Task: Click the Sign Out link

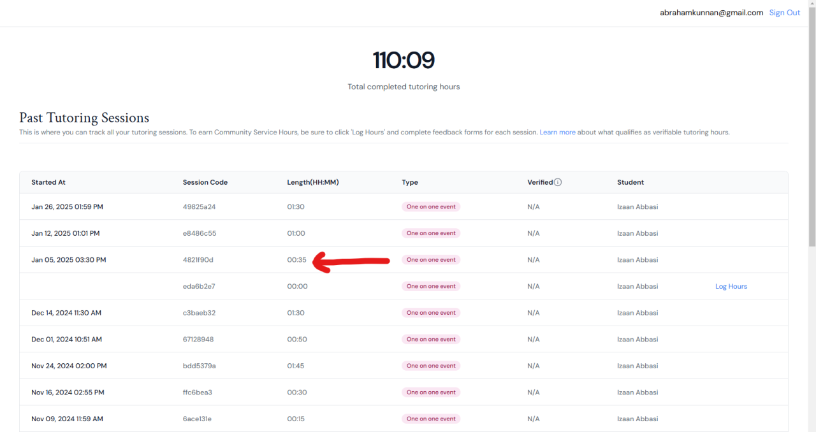Action: (784, 13)
